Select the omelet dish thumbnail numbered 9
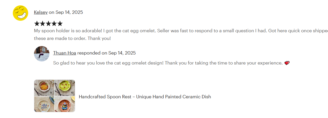The height and width of the screenshot is (118, 328). coord(44,88)
